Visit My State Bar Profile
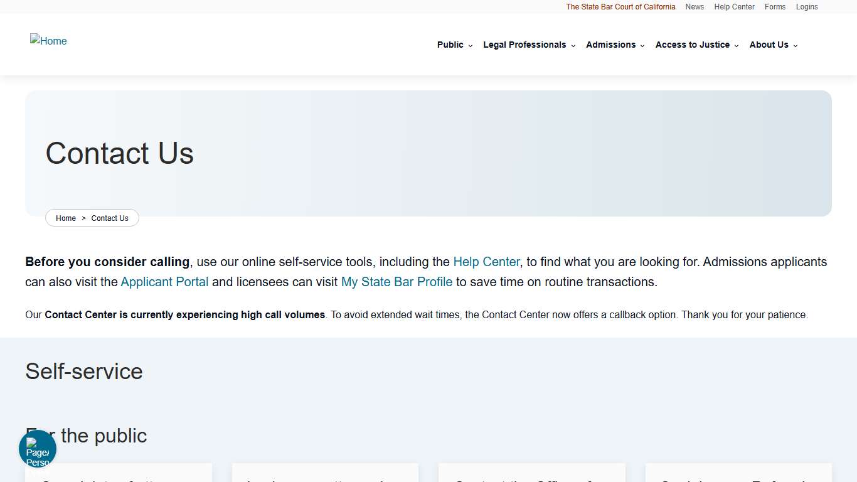The image size is (857, 482). [397, 282]
